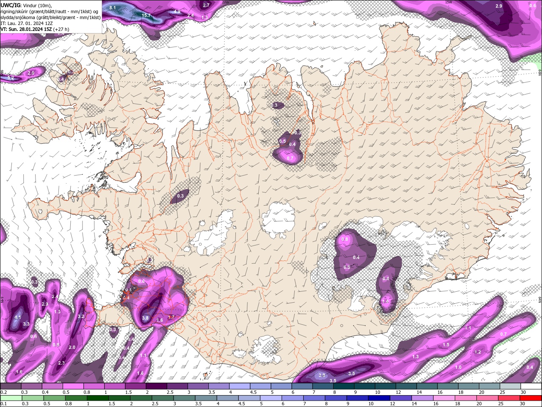This screenshot has height=407, width=542.
Task: Pick the light pink 16 swatch in lower legend
Action: coord(445,398)
